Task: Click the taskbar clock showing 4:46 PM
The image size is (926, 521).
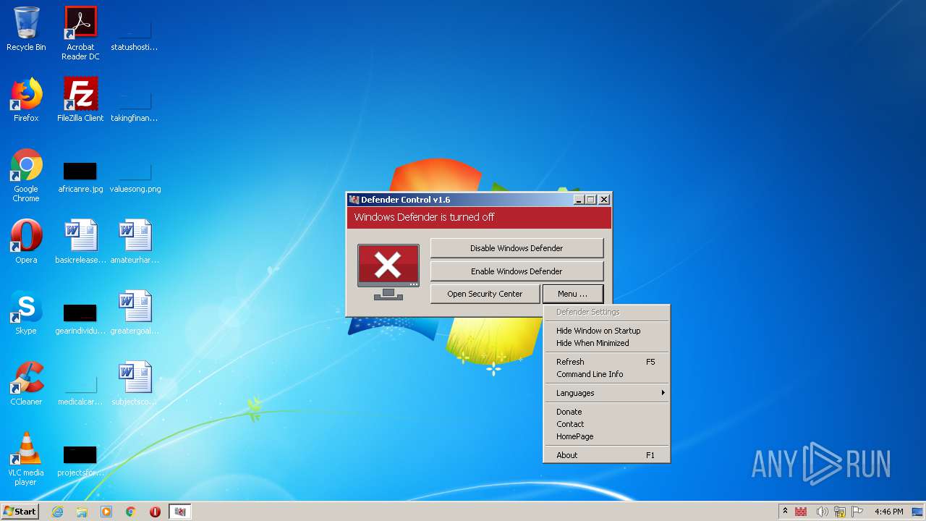Action: pyautogui.click(x=888, y=512)
